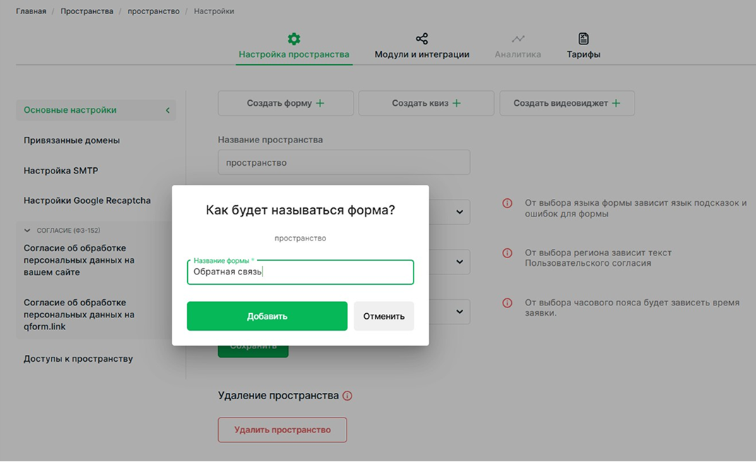
Task: Click the document icon above Тарифы
Action: 583,39
